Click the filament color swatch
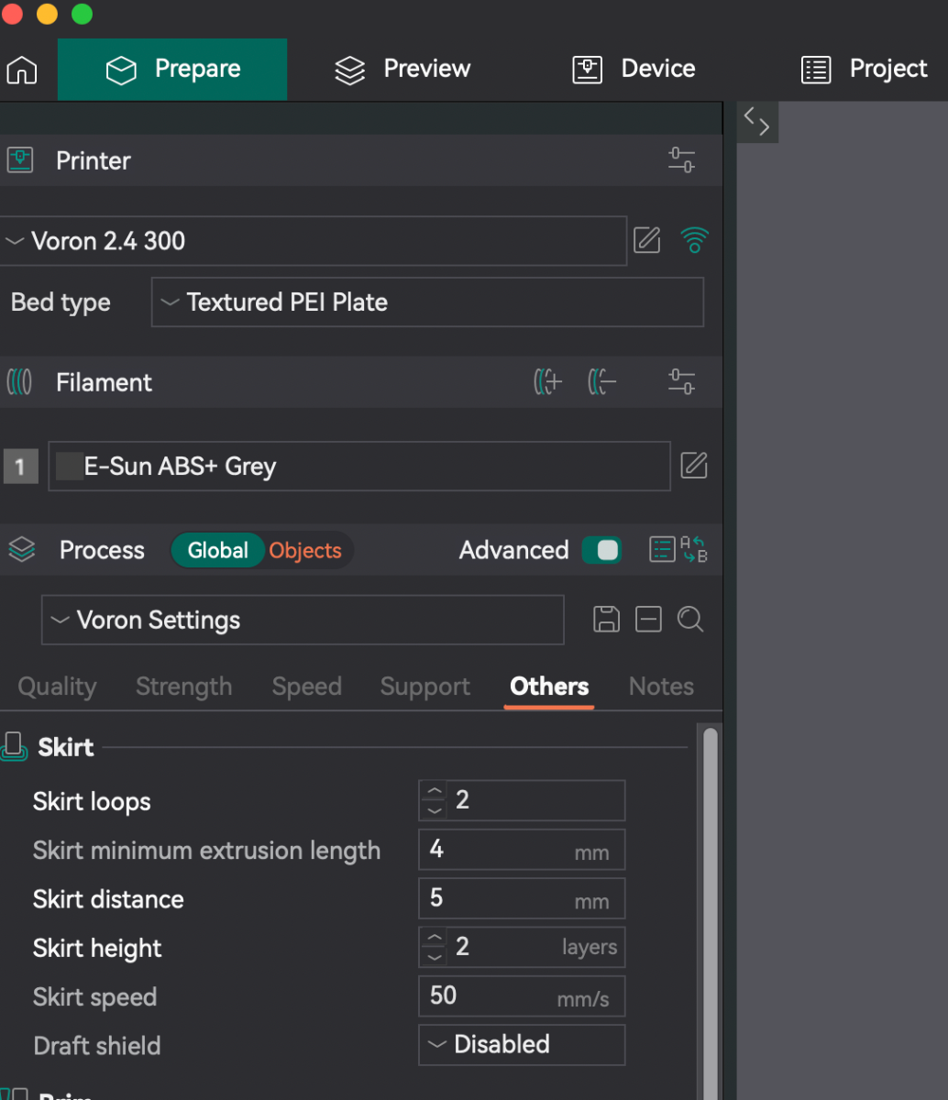This screenshot has height=1100, width=948. point(70,466)
